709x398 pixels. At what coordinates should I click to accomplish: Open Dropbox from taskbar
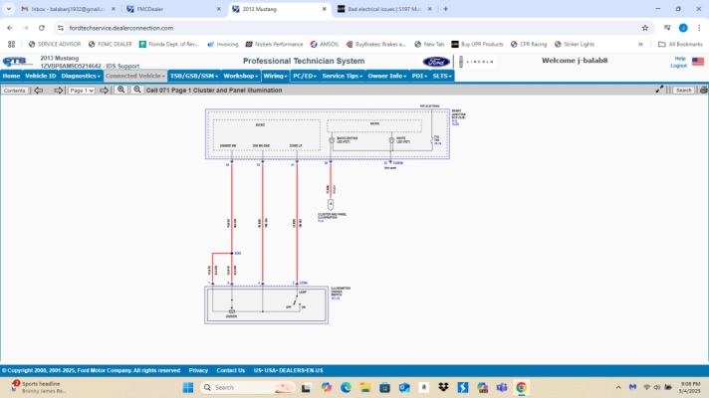[443, 388]
